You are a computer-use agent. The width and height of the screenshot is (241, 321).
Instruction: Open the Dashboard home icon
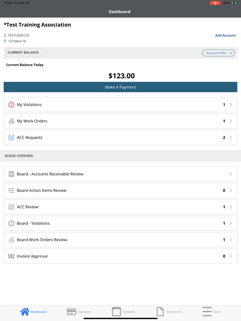25,311
